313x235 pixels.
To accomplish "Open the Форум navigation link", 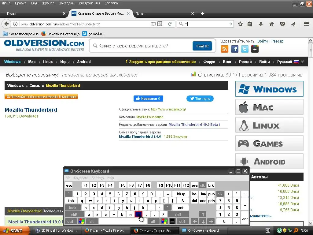I will coord(209,62).
